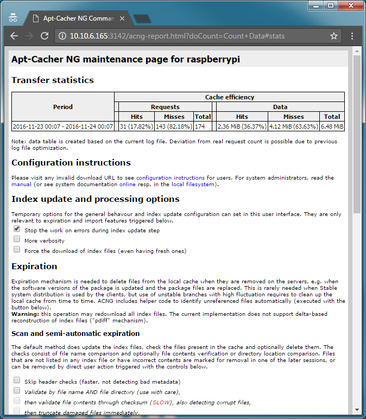Click the scrollbar down arrow
The width and height of the screenshot is (366, 419).
tap(357, 410)
